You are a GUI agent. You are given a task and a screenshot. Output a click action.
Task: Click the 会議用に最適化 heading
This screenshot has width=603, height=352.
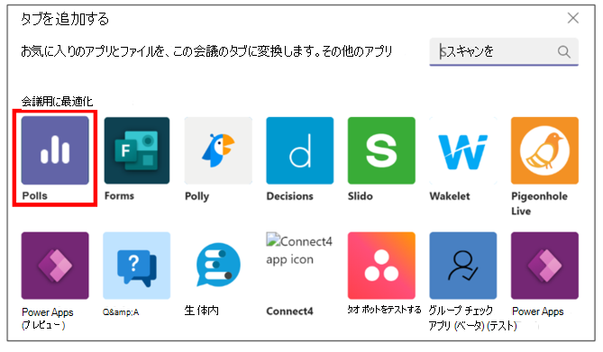click(57, 102)
